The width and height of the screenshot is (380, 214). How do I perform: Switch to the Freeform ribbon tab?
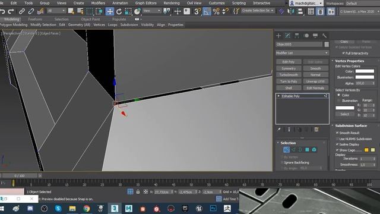35,19
